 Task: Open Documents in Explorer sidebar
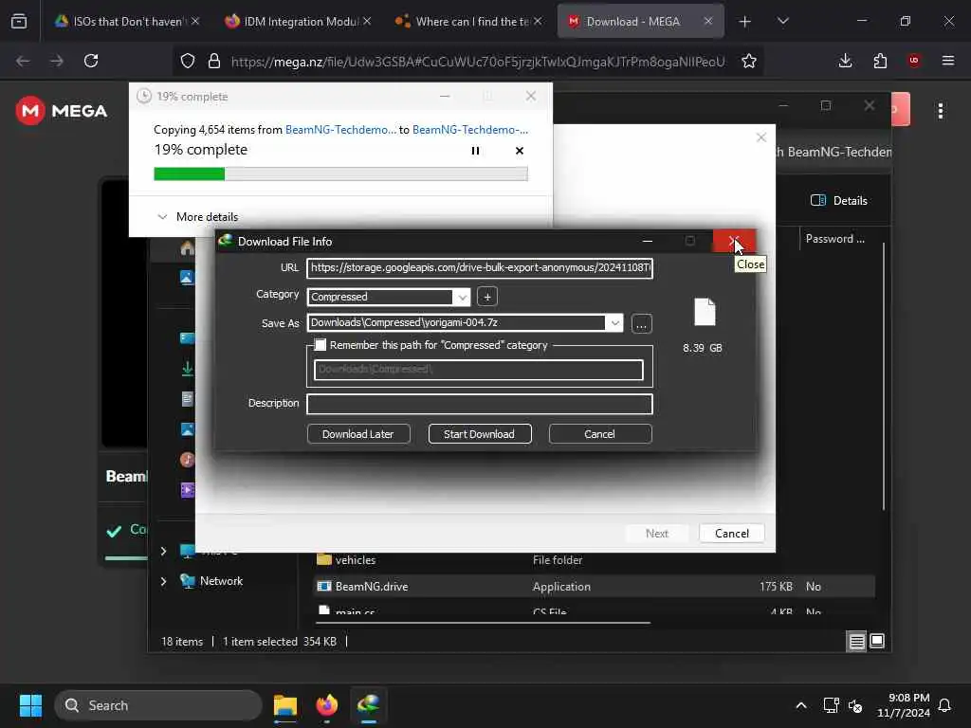(x=187, y=399)
